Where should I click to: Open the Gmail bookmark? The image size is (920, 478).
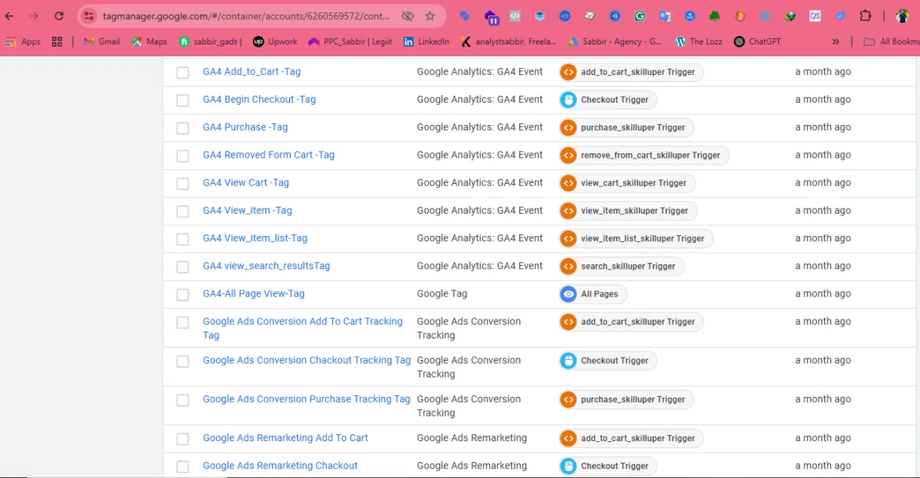coord(102,41)
